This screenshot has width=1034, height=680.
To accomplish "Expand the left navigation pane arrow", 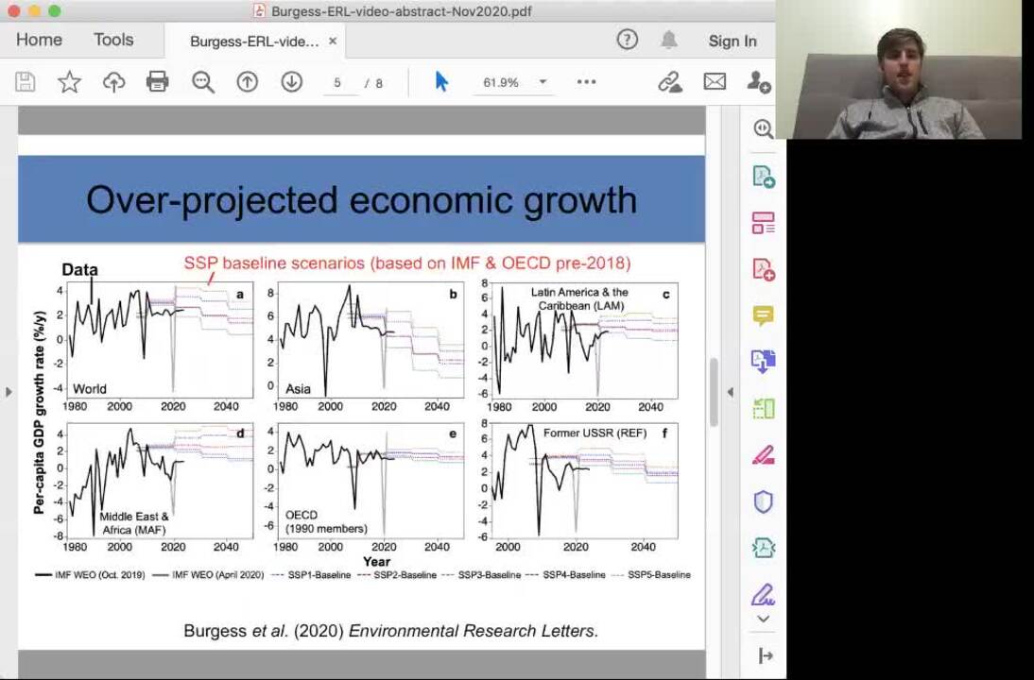I will click(9, 392).
